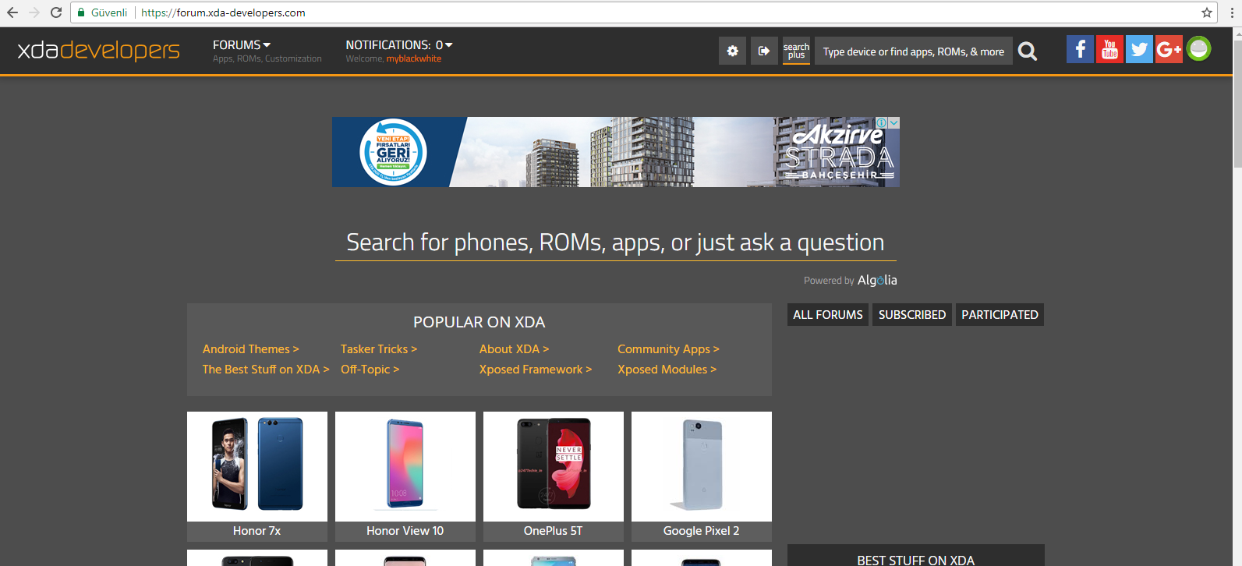Switch to the ALL FORUMS tab
This screenshot has height=566, width=1242.
click(x=828, y=315)
